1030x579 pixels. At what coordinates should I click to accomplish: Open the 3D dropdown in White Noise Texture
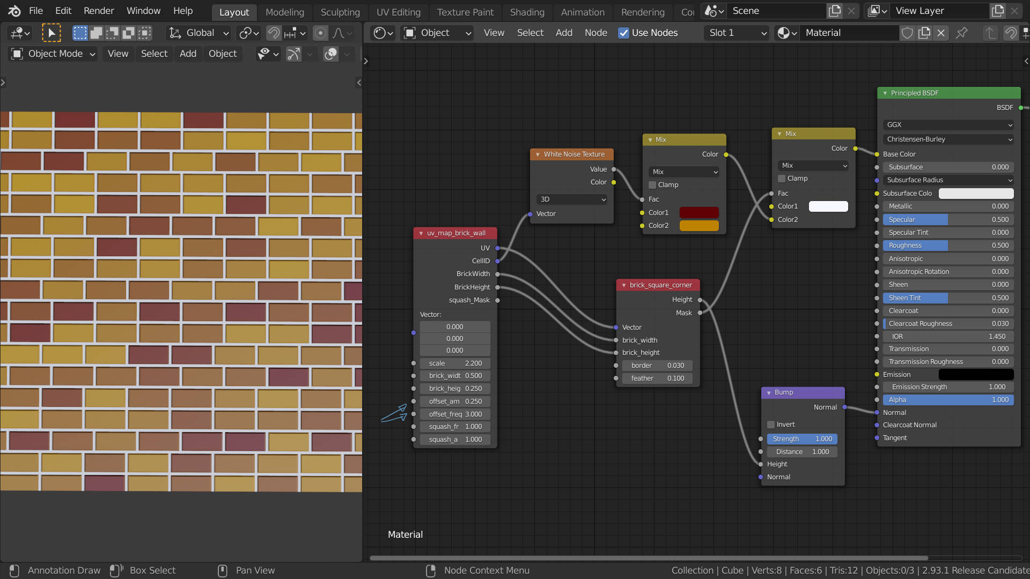click(x=571, y=199)
